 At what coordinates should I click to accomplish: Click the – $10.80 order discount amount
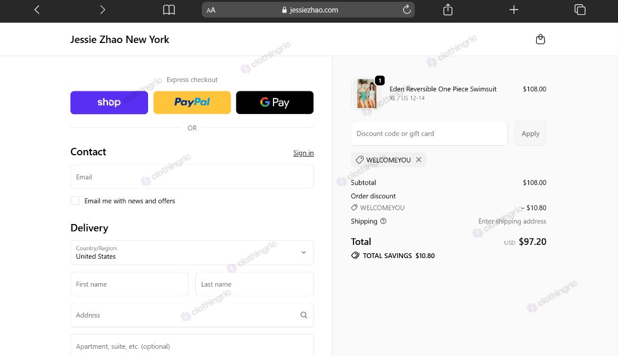[534, 208]
